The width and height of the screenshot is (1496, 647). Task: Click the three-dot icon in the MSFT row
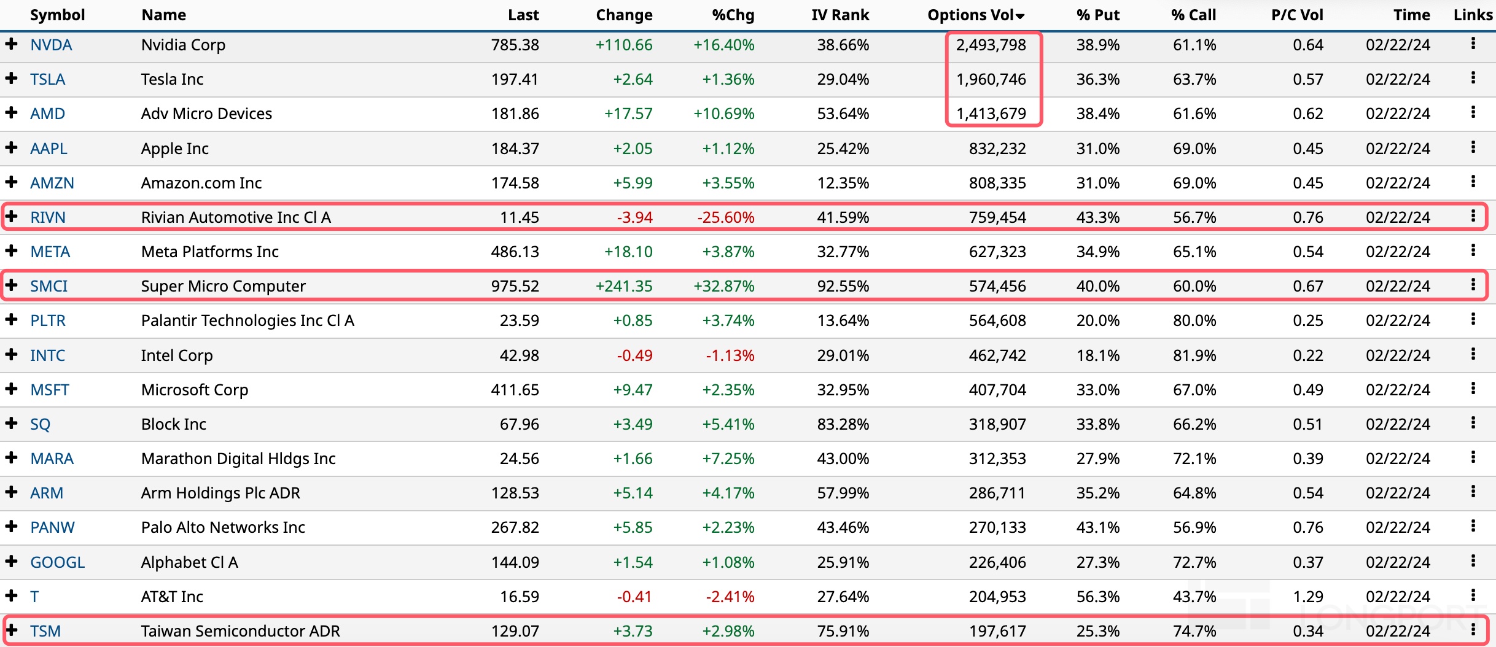[1473, 389]
